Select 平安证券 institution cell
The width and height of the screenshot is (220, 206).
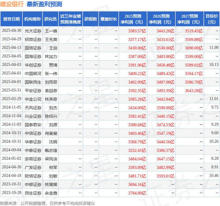(33, 91)
